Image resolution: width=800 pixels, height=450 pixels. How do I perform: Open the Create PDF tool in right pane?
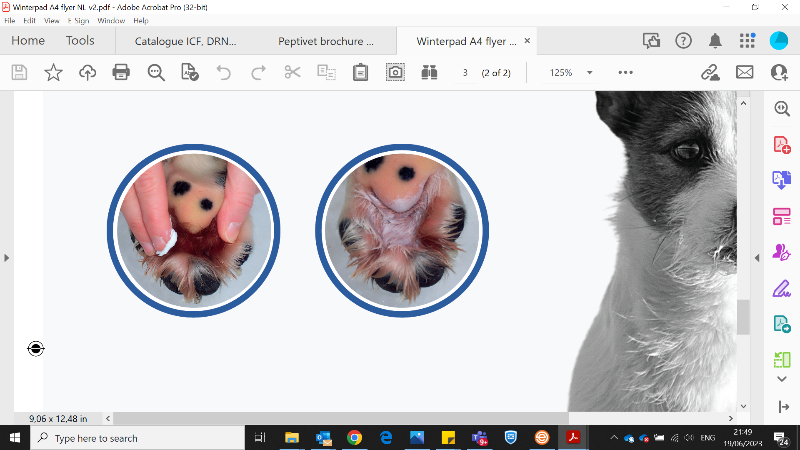(x=782, y=145)
